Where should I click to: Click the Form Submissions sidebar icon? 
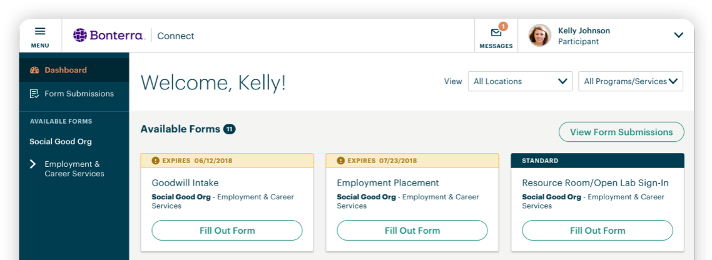34,94
